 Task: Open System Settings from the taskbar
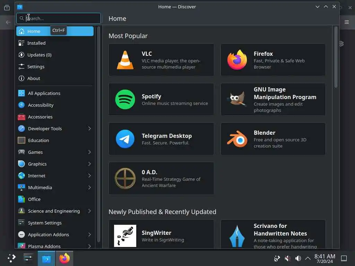28,258
